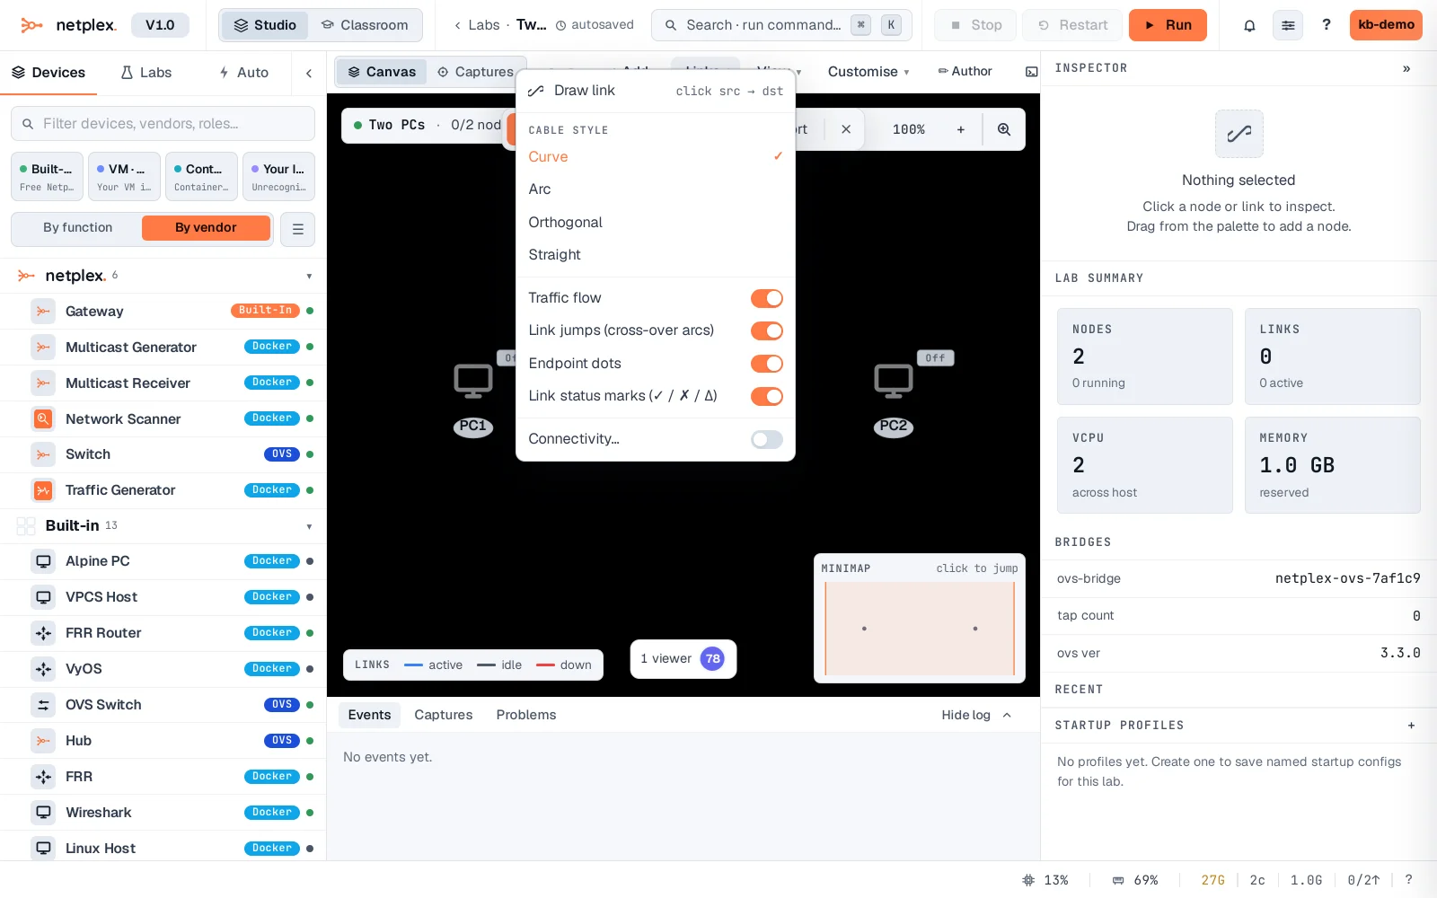Click the status bar help question mark
Viewport: 1437px width, 898px height.
[x=1408, y=880]
